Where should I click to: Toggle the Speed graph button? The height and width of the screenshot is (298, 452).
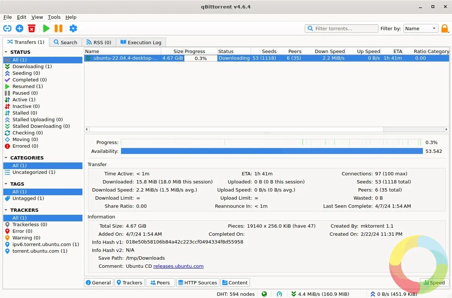tap(434, 283)
